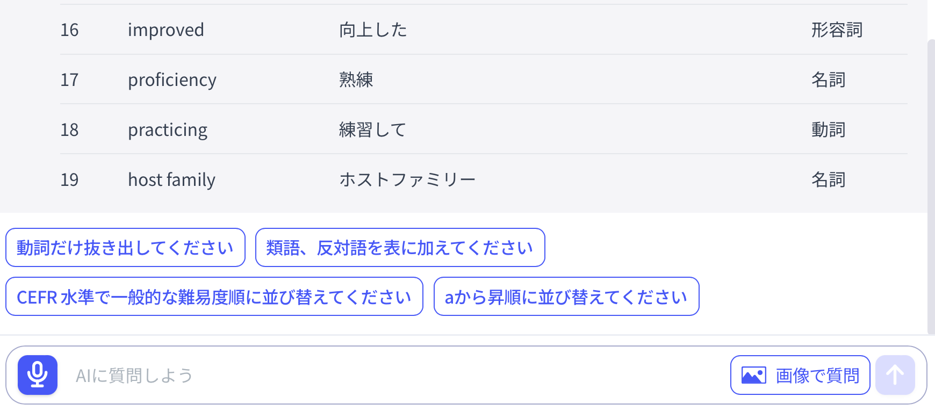Focus the AIに質問しよう text input
The image size is (935, 418).
tap(376, 375)
